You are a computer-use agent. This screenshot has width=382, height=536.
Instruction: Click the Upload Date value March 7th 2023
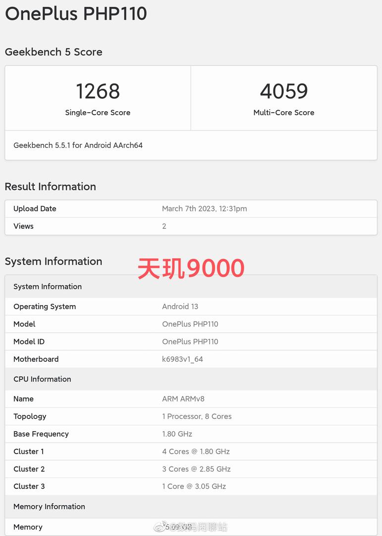pyautogui.click(x=204, y=209)
